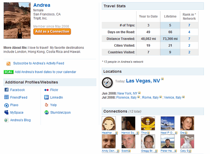Open the Florence, Italy link

click(x=126, y=97)
